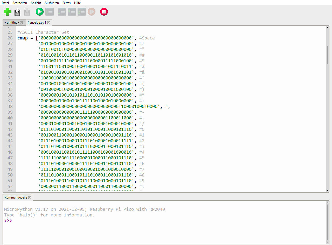Click the editor vertical scrollbar thumb
Viewport: 332px width, 245px height.
tap(327, 55)
